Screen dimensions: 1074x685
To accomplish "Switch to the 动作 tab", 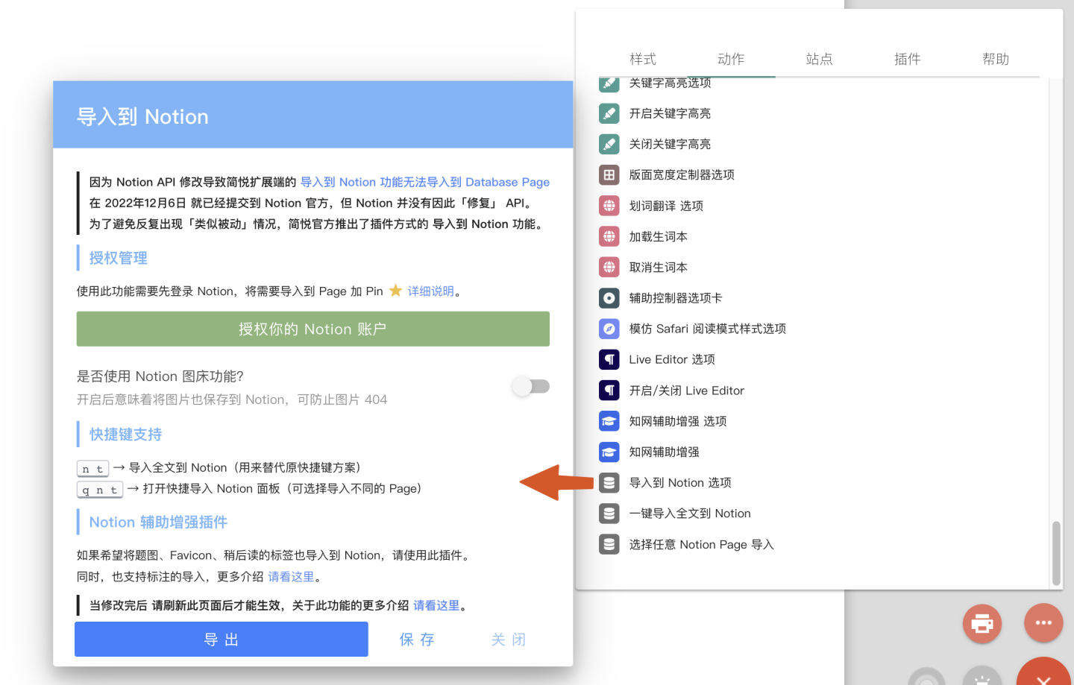I will (731, 59).
